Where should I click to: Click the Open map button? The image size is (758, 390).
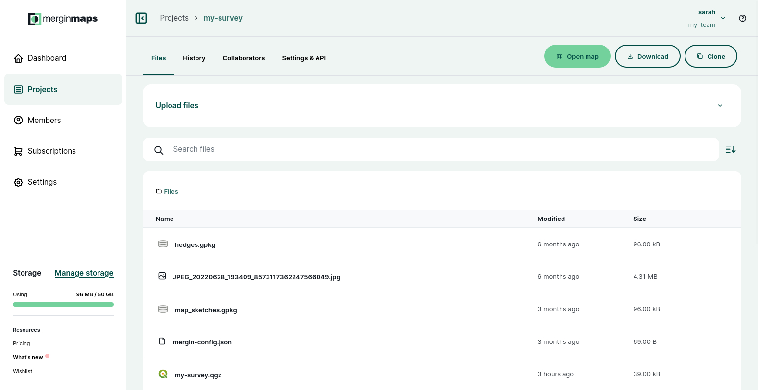[577, 56]
